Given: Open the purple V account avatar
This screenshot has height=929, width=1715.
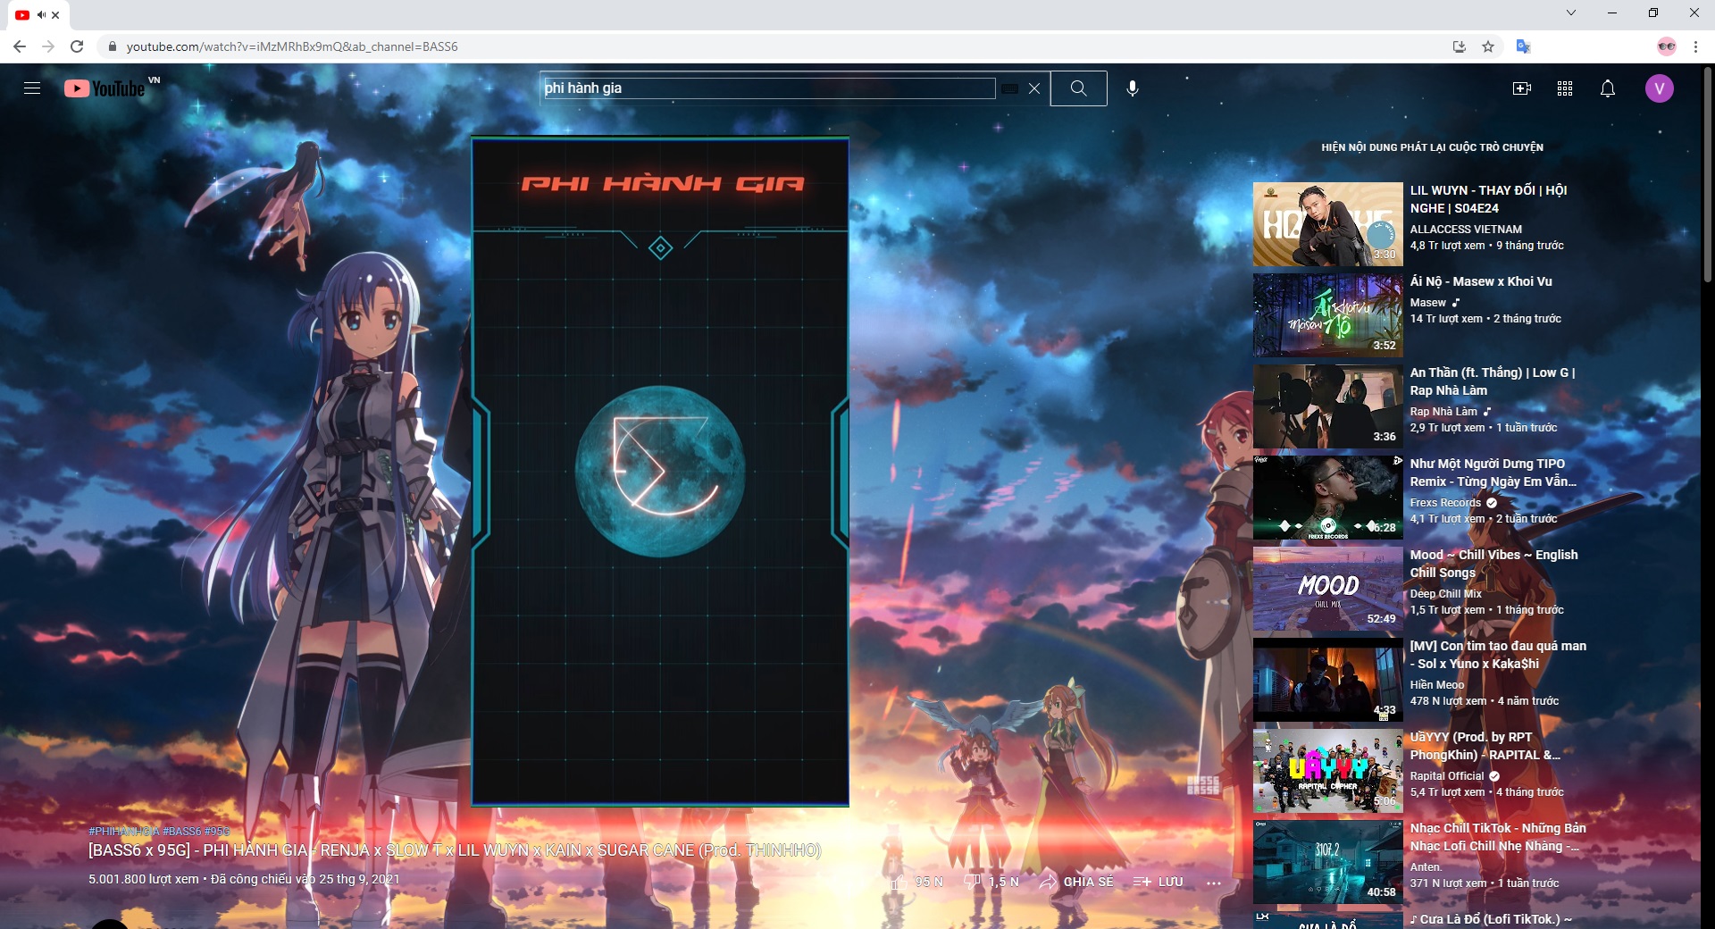Looking at the screenshot, I should coord(1660,88).
